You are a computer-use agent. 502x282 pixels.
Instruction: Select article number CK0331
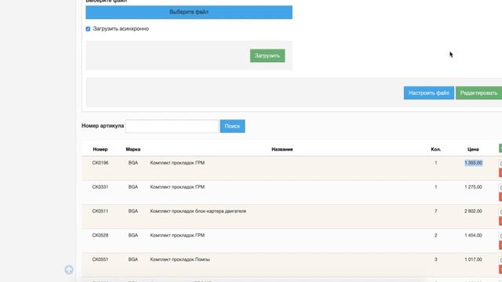(100, 187)
